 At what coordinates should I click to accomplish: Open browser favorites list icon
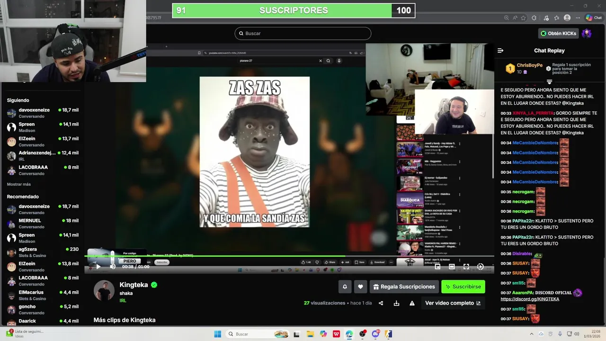557,18
